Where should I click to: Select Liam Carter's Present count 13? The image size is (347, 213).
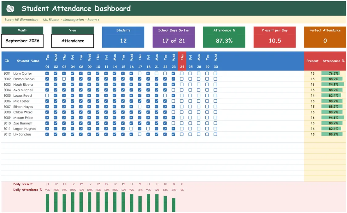(313, 73)
